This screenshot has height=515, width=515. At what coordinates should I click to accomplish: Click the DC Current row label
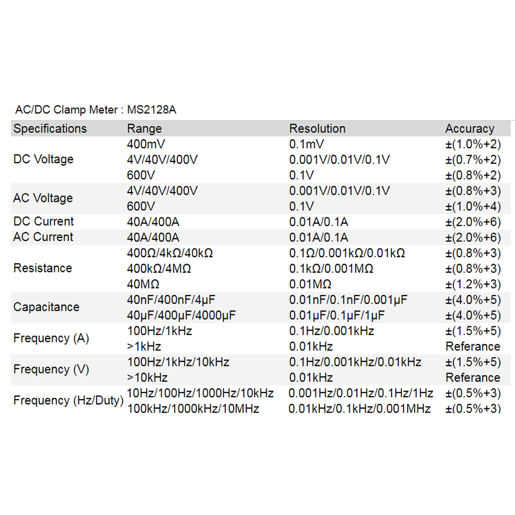tap(43, 221)
